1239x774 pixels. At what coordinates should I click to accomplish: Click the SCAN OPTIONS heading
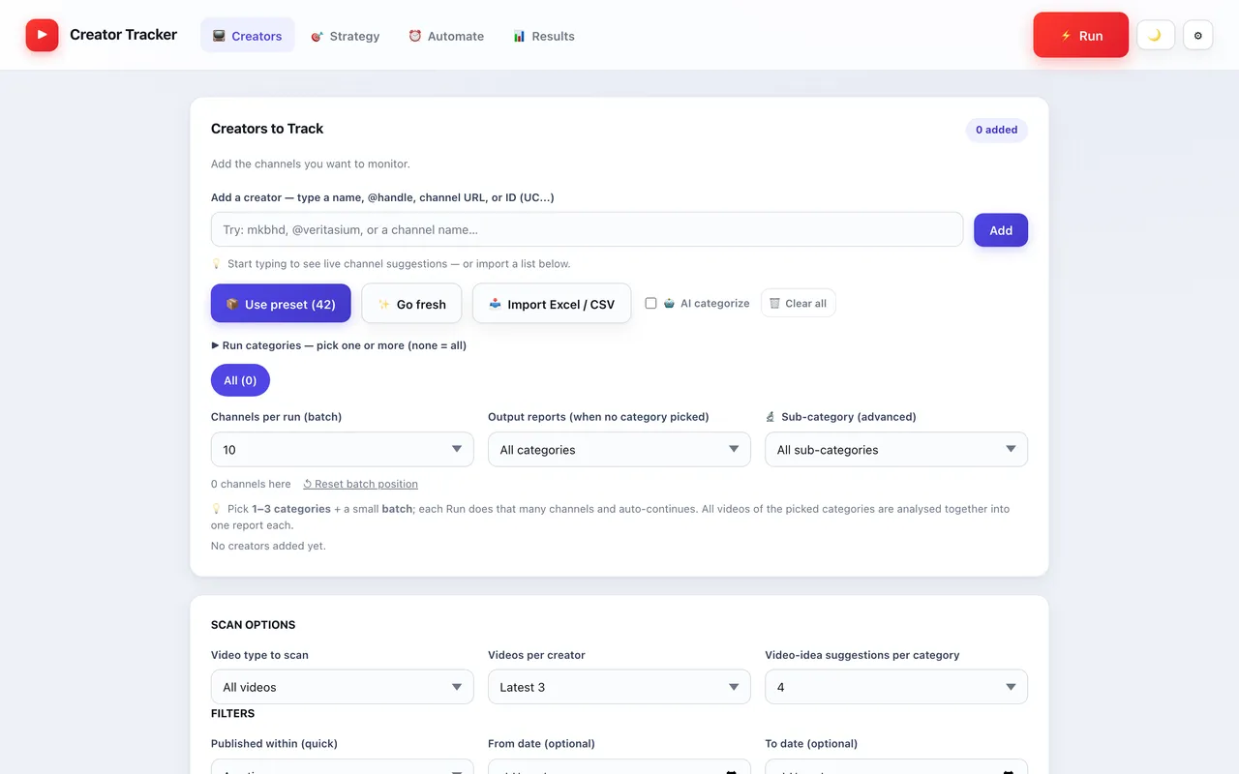(x=254, y=625)
